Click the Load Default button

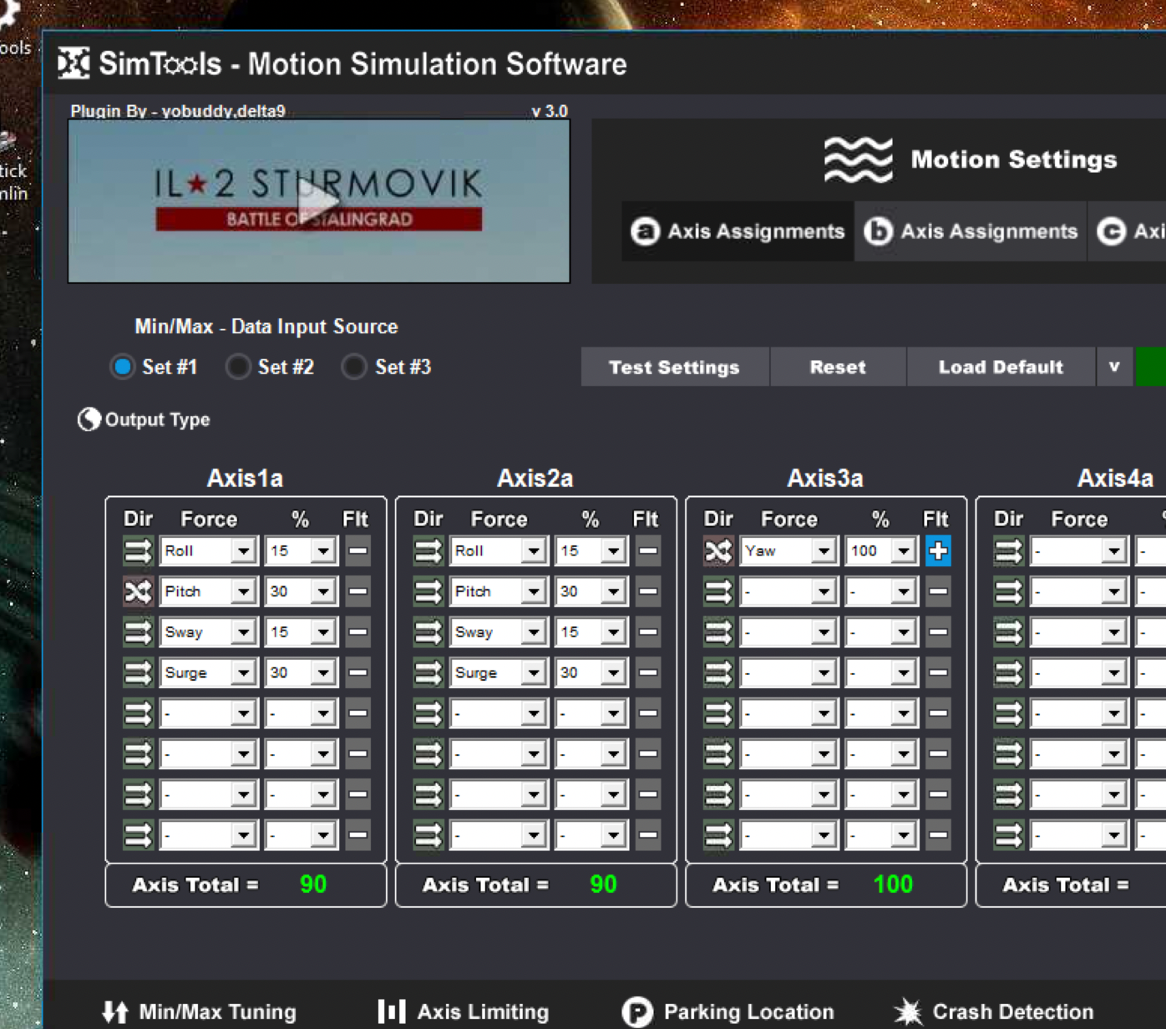point(1001,367)
